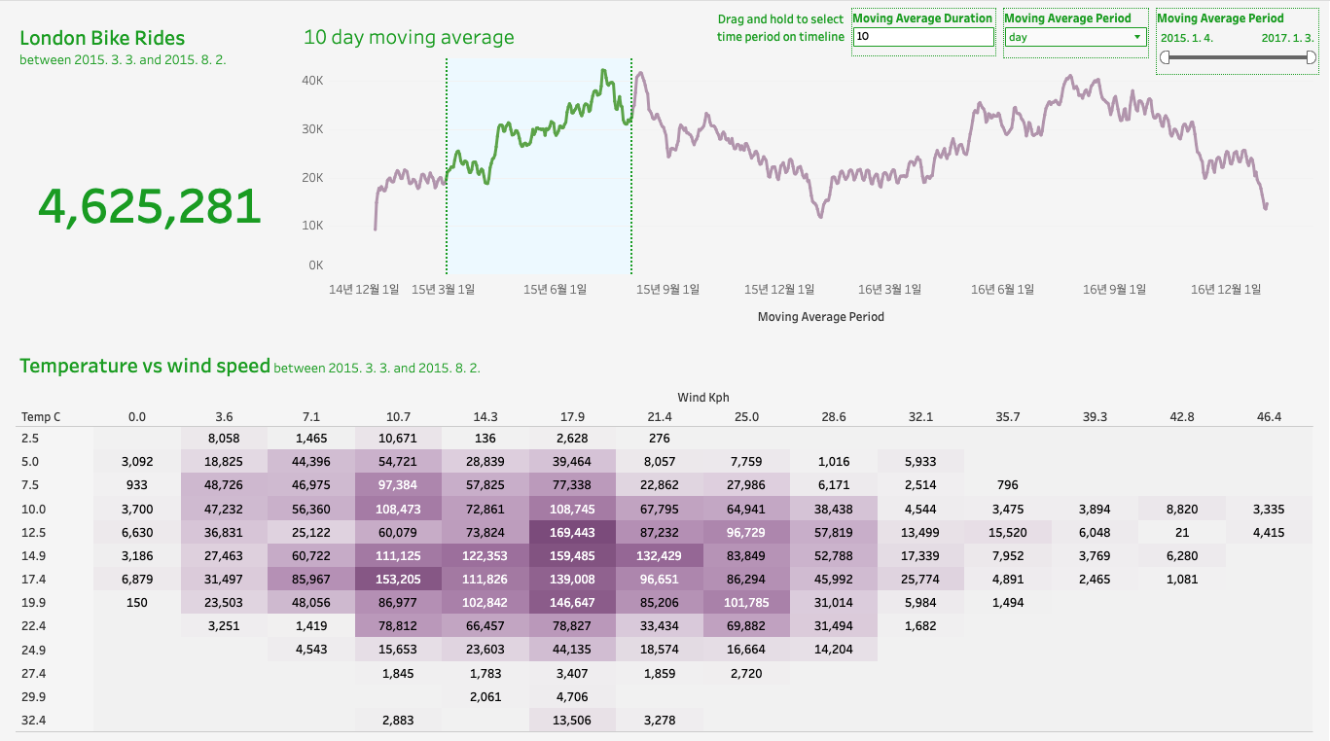
Task: Click the heatmap cell 3,251
Action: click(x=224, y=625)
